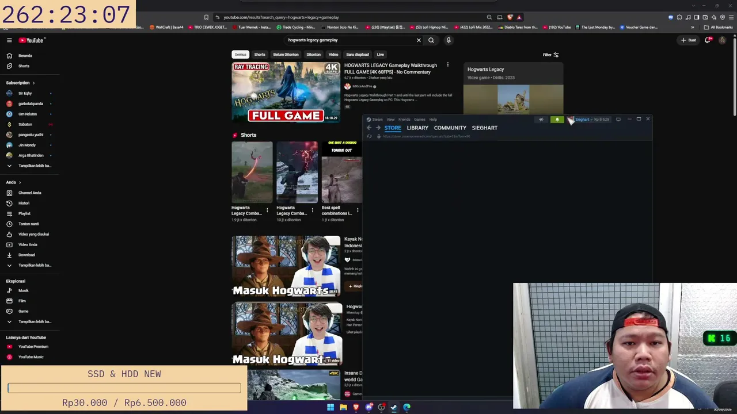Open Steam notifications green bell

coord(557,120)
